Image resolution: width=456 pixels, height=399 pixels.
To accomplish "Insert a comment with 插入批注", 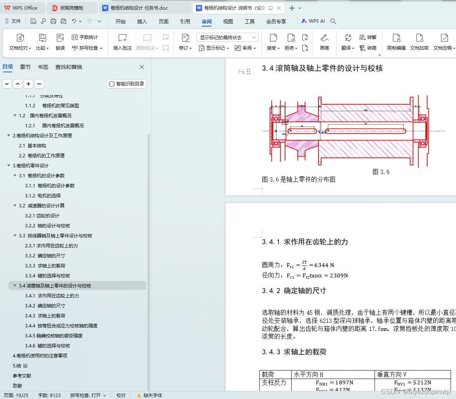I will pyautogui.click(x=123, y=42).
